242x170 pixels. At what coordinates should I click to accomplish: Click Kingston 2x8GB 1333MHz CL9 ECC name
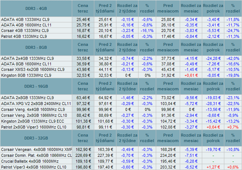point(32,121)
